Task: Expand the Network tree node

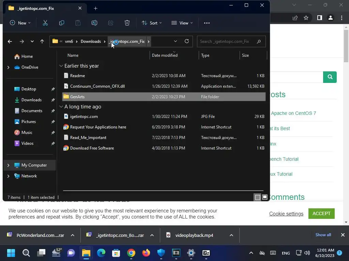Action: (x=9, y=176)
